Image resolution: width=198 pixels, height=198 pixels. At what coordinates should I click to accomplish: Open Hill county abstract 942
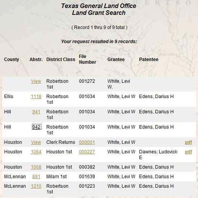36,127
